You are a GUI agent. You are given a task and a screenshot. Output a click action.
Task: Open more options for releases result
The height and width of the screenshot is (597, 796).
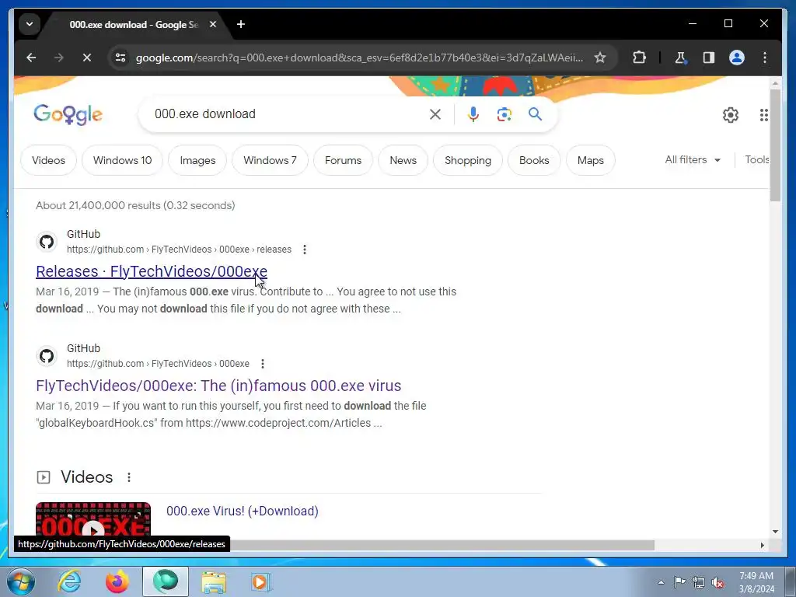[305, 250]
